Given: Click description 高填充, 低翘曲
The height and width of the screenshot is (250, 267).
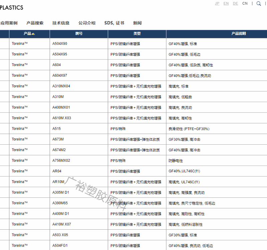Looking at the screenshot, I should (180, 97).
